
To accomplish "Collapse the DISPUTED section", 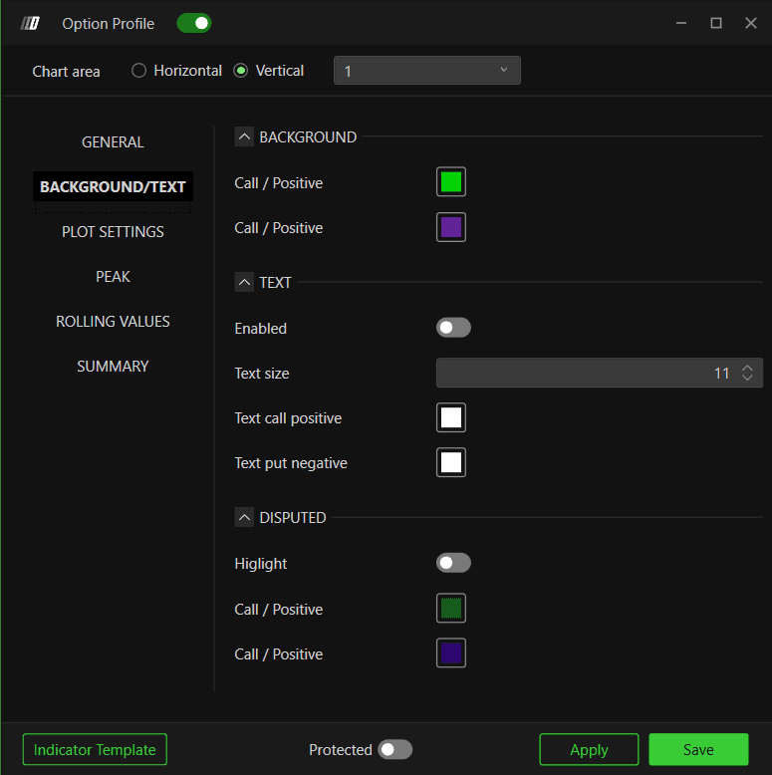I will [244, 517].
